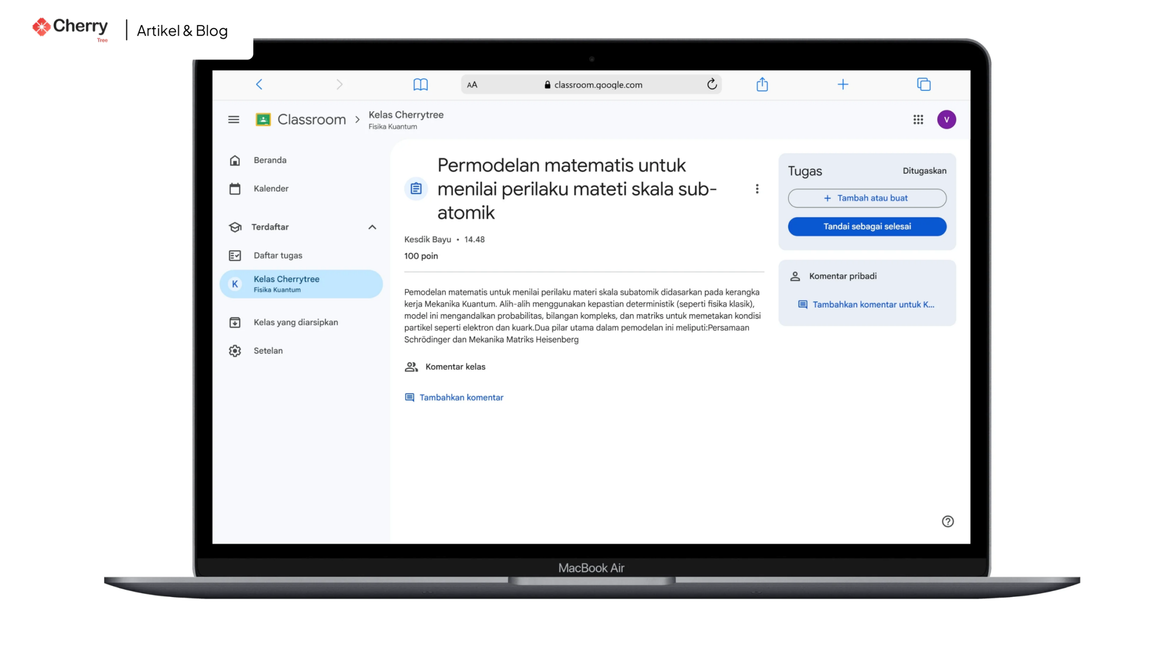Open the Google apps grid
This screenshot has width=1158, height=651.
tap(918, 119)
